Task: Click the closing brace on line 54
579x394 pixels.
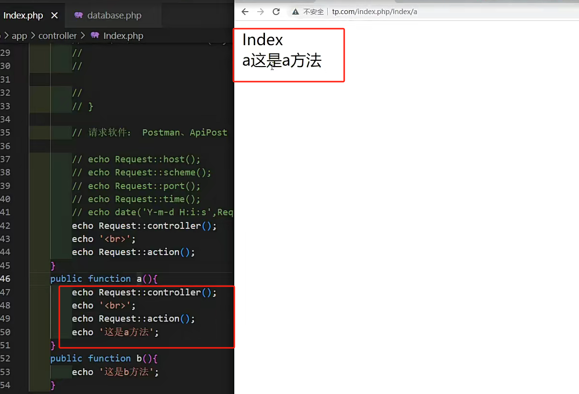Action: pyautogui.click(x=53, y=385)
